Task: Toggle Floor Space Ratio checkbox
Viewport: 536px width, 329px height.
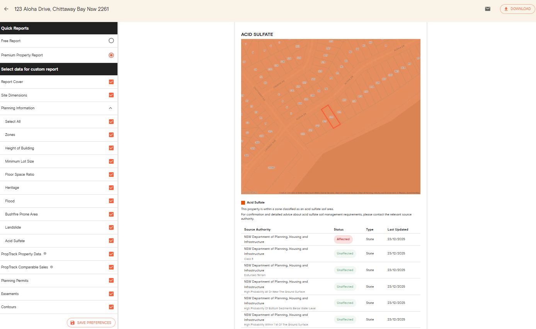Action: pos(111,175)
